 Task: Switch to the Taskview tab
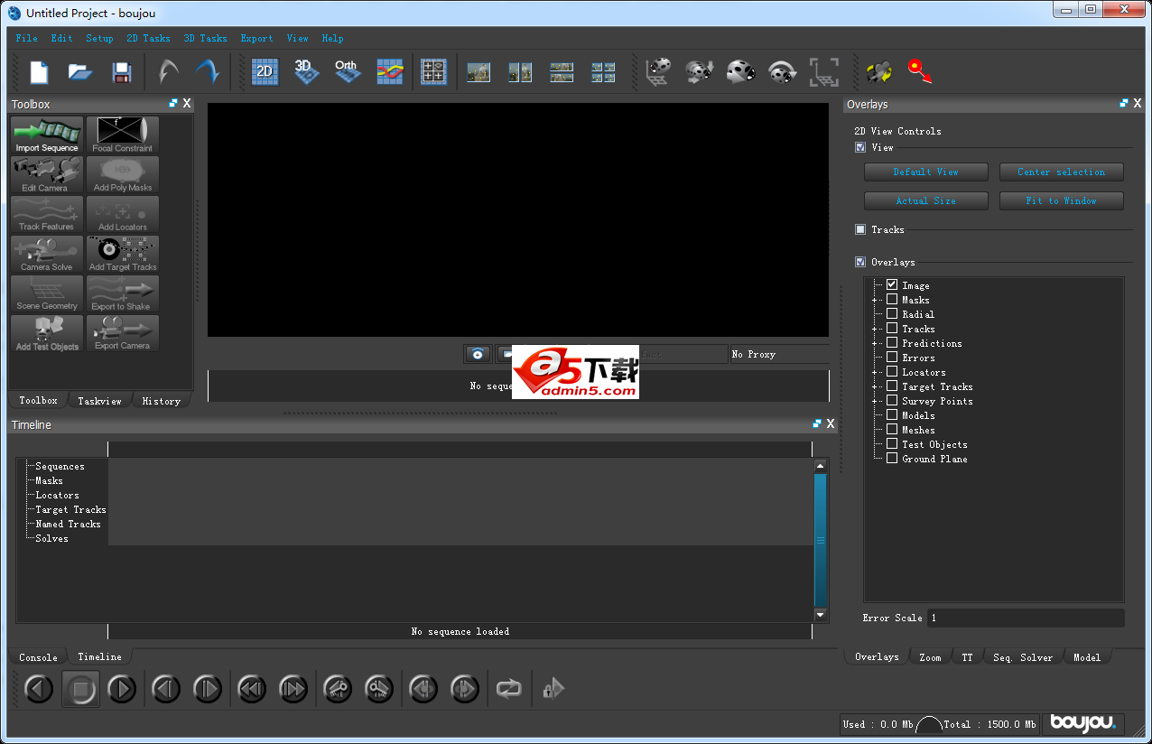99,401
